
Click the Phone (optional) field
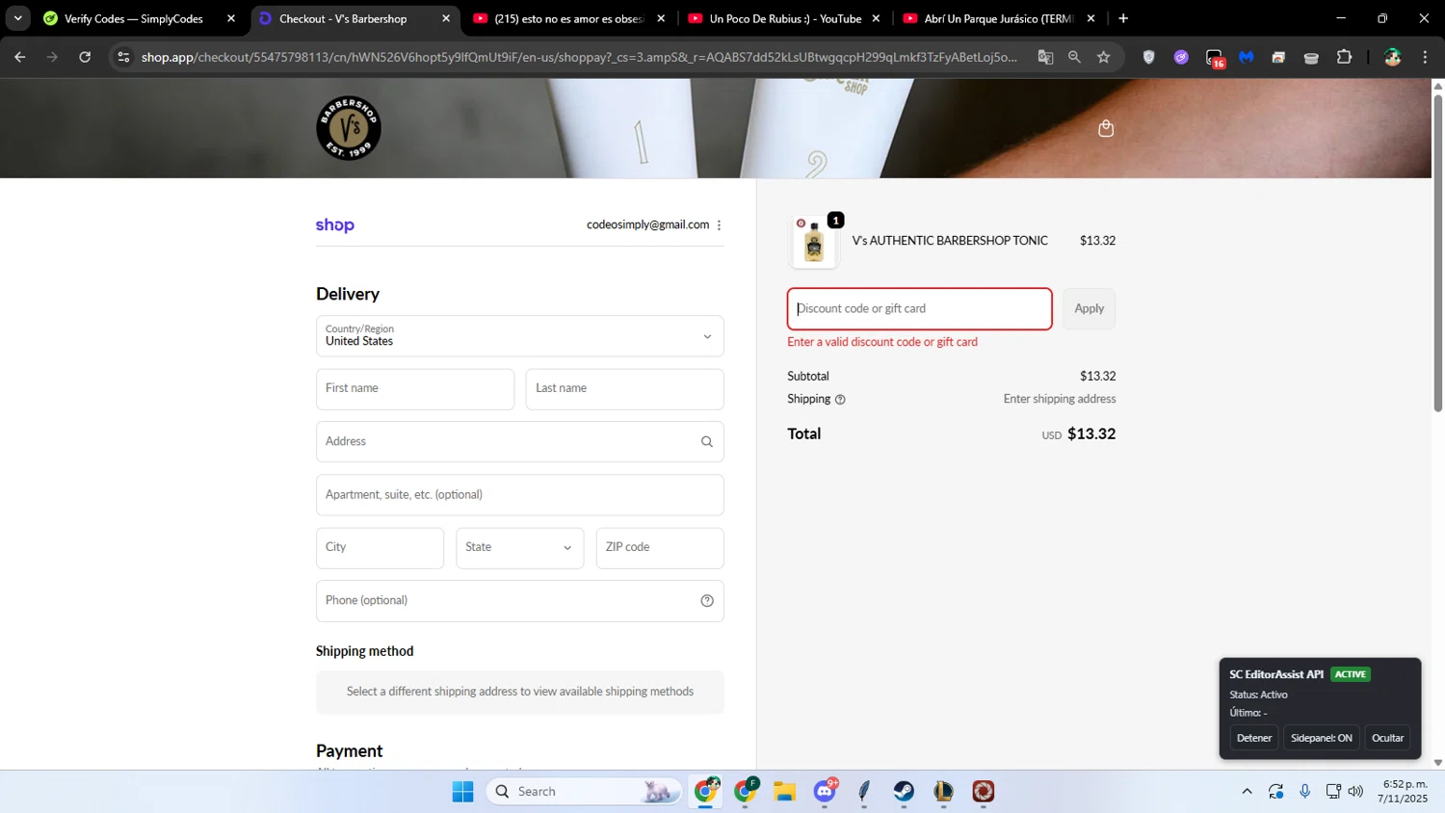(x=520, y=601)
